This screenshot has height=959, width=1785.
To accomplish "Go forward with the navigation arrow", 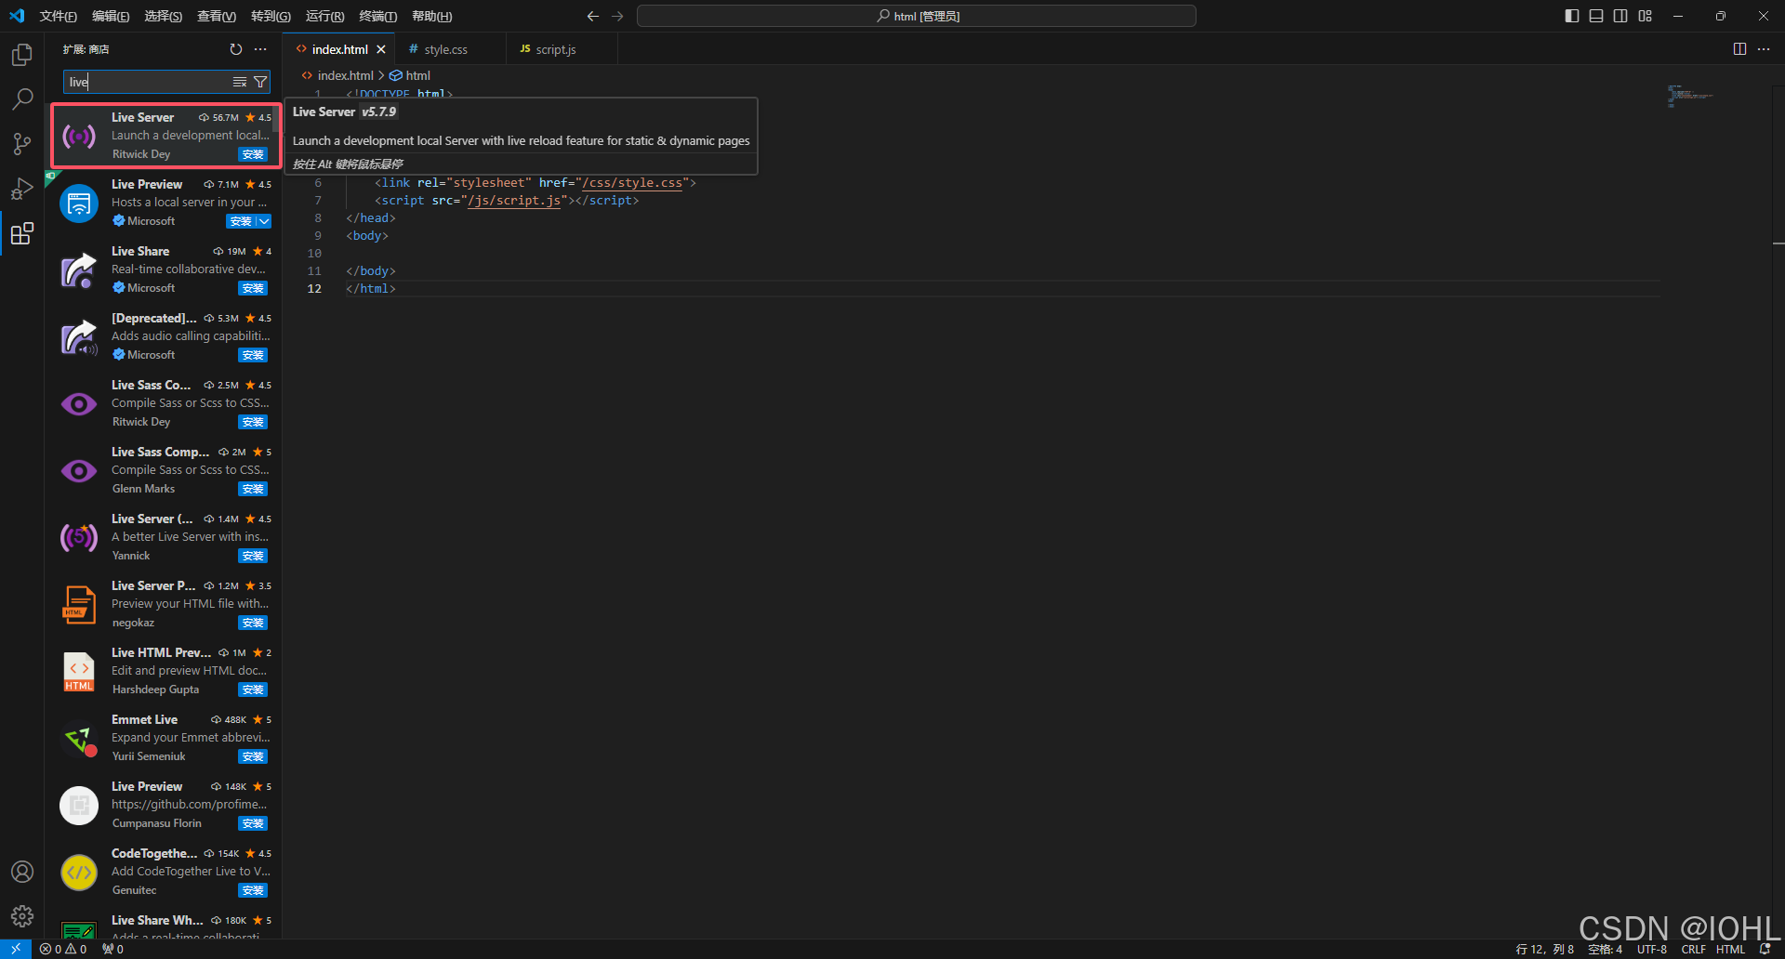I will [x=617, y=16].
